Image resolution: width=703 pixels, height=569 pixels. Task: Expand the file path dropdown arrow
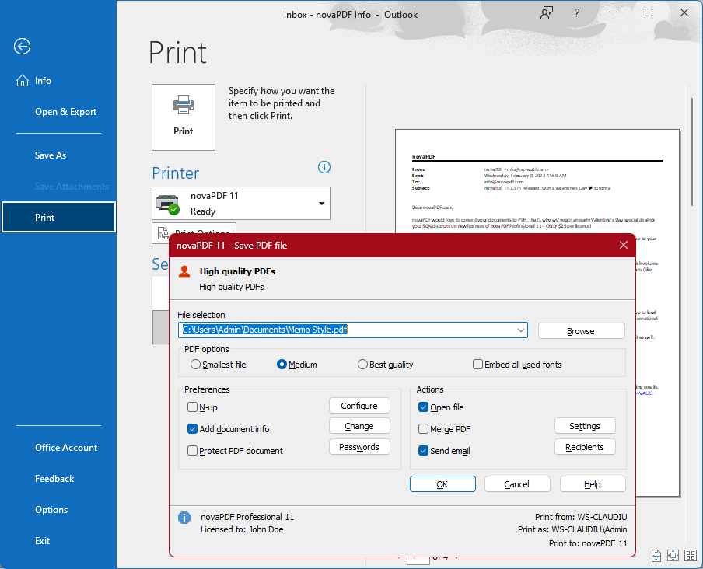coord(520,330)
